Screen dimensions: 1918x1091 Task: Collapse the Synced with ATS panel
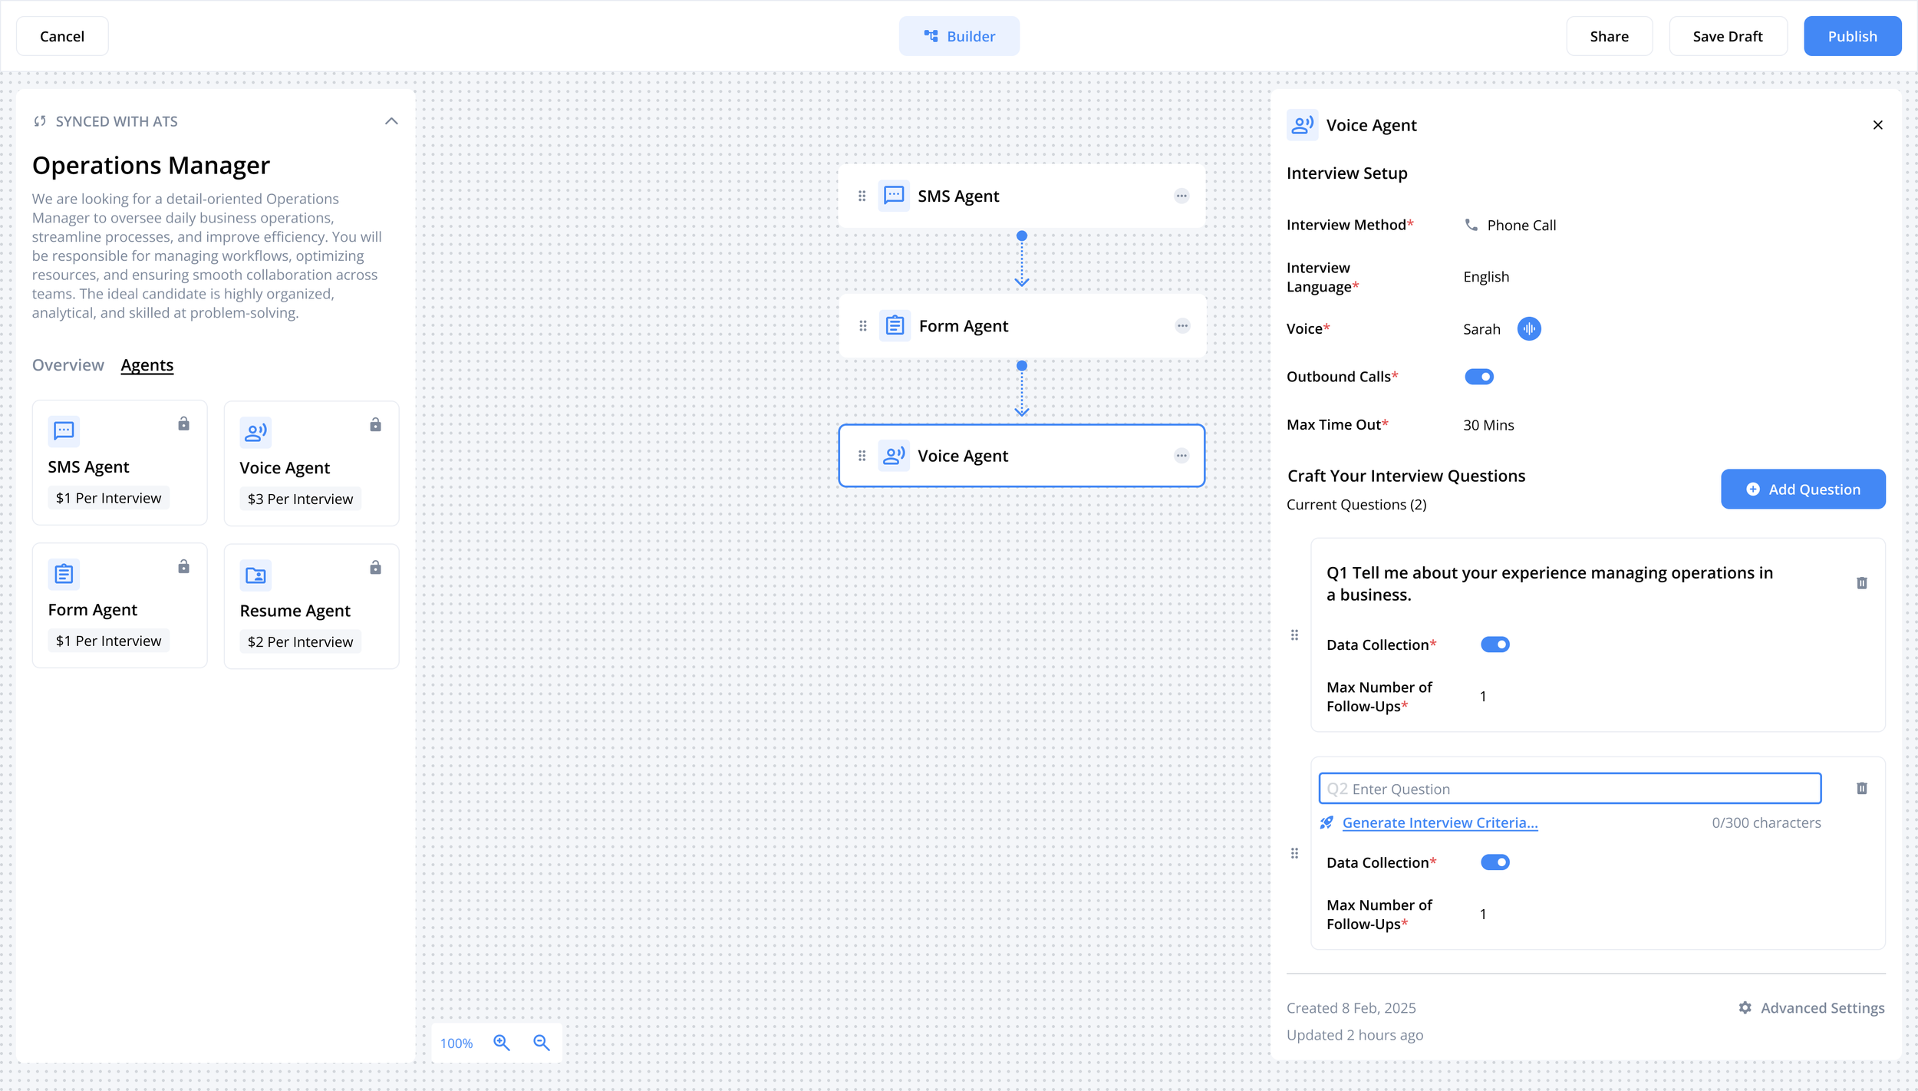coord(391,121)
